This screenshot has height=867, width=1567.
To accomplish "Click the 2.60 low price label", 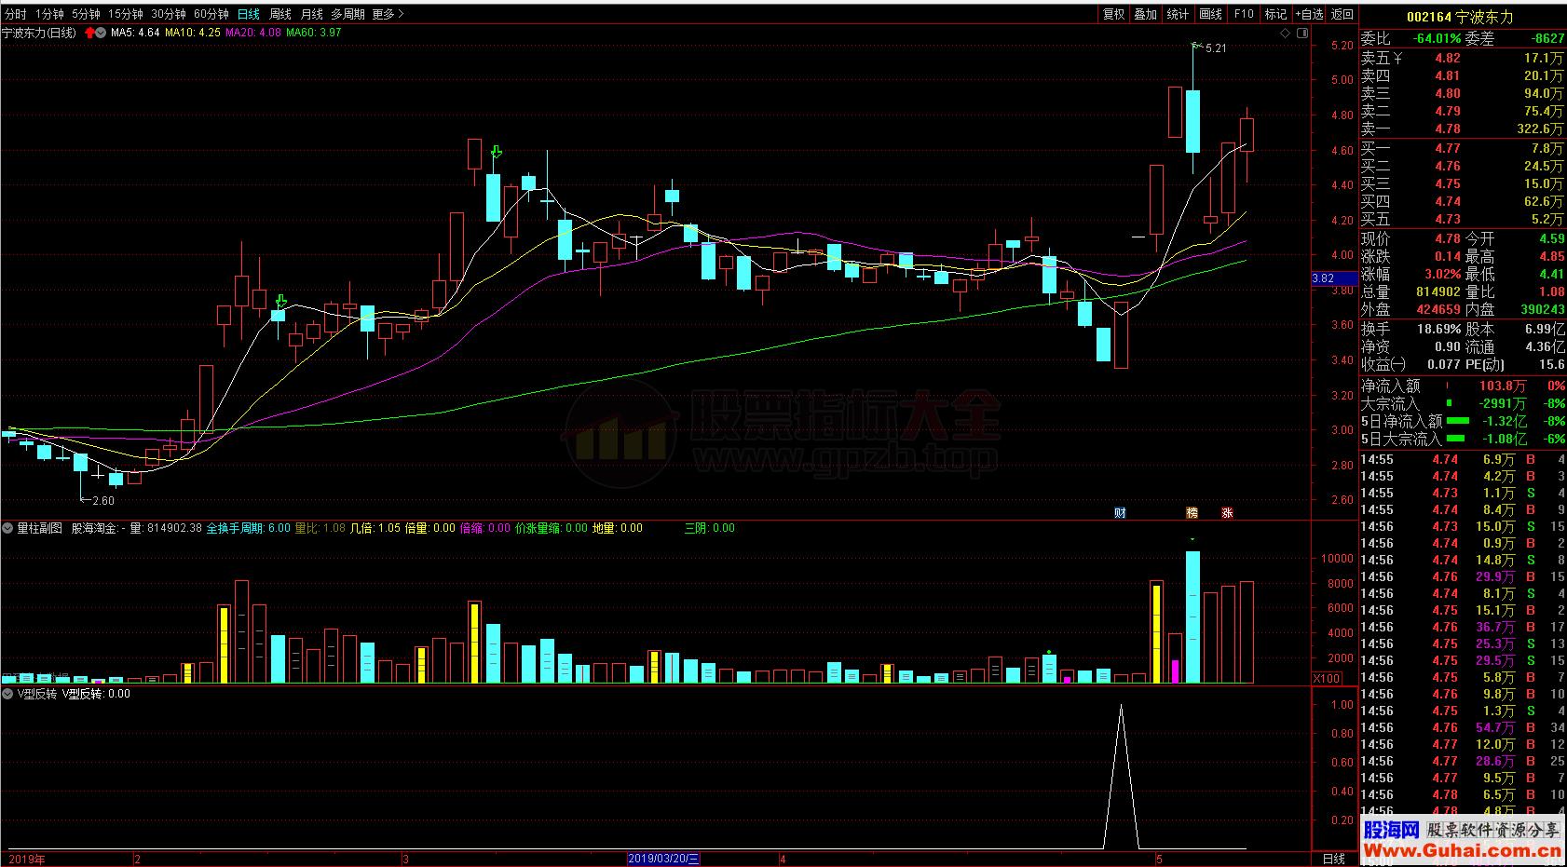I will tap(103, 500).
